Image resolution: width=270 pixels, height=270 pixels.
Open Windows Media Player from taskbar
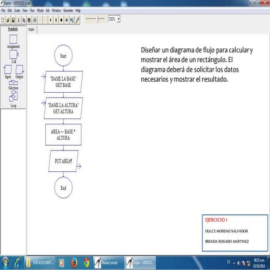pos(62,263)
